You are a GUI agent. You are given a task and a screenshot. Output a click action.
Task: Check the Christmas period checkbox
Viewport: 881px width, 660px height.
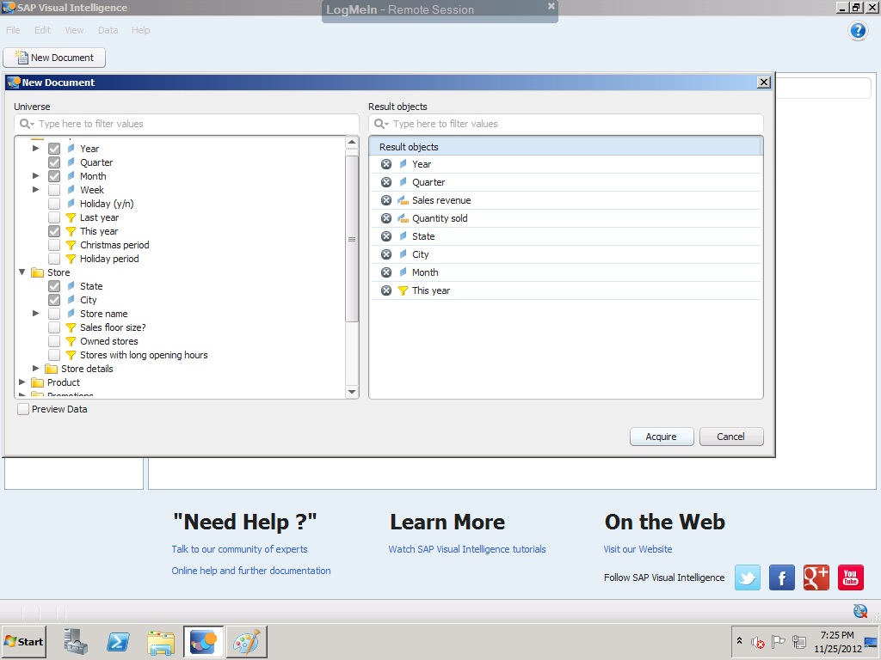pos(54,245)
